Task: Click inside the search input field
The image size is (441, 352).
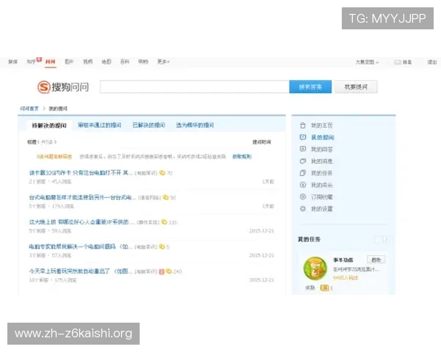Action: click(195, 87)
